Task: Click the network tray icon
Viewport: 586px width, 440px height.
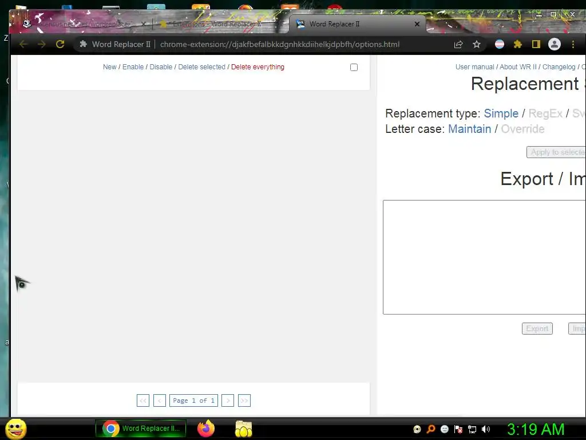Action: pos(472,429)
